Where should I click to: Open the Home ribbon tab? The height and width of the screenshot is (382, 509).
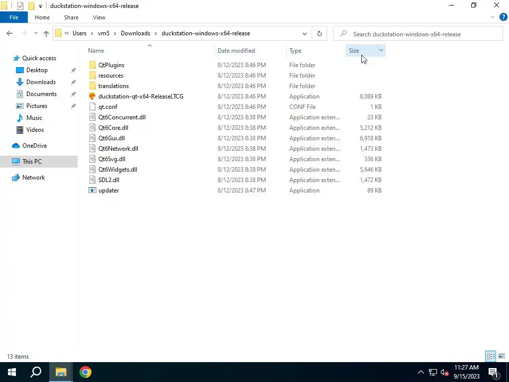click(x=42, y=17)
